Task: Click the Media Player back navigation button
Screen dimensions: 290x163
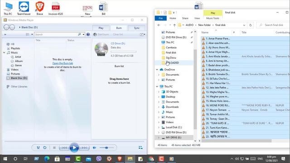Action: point(6,27)
